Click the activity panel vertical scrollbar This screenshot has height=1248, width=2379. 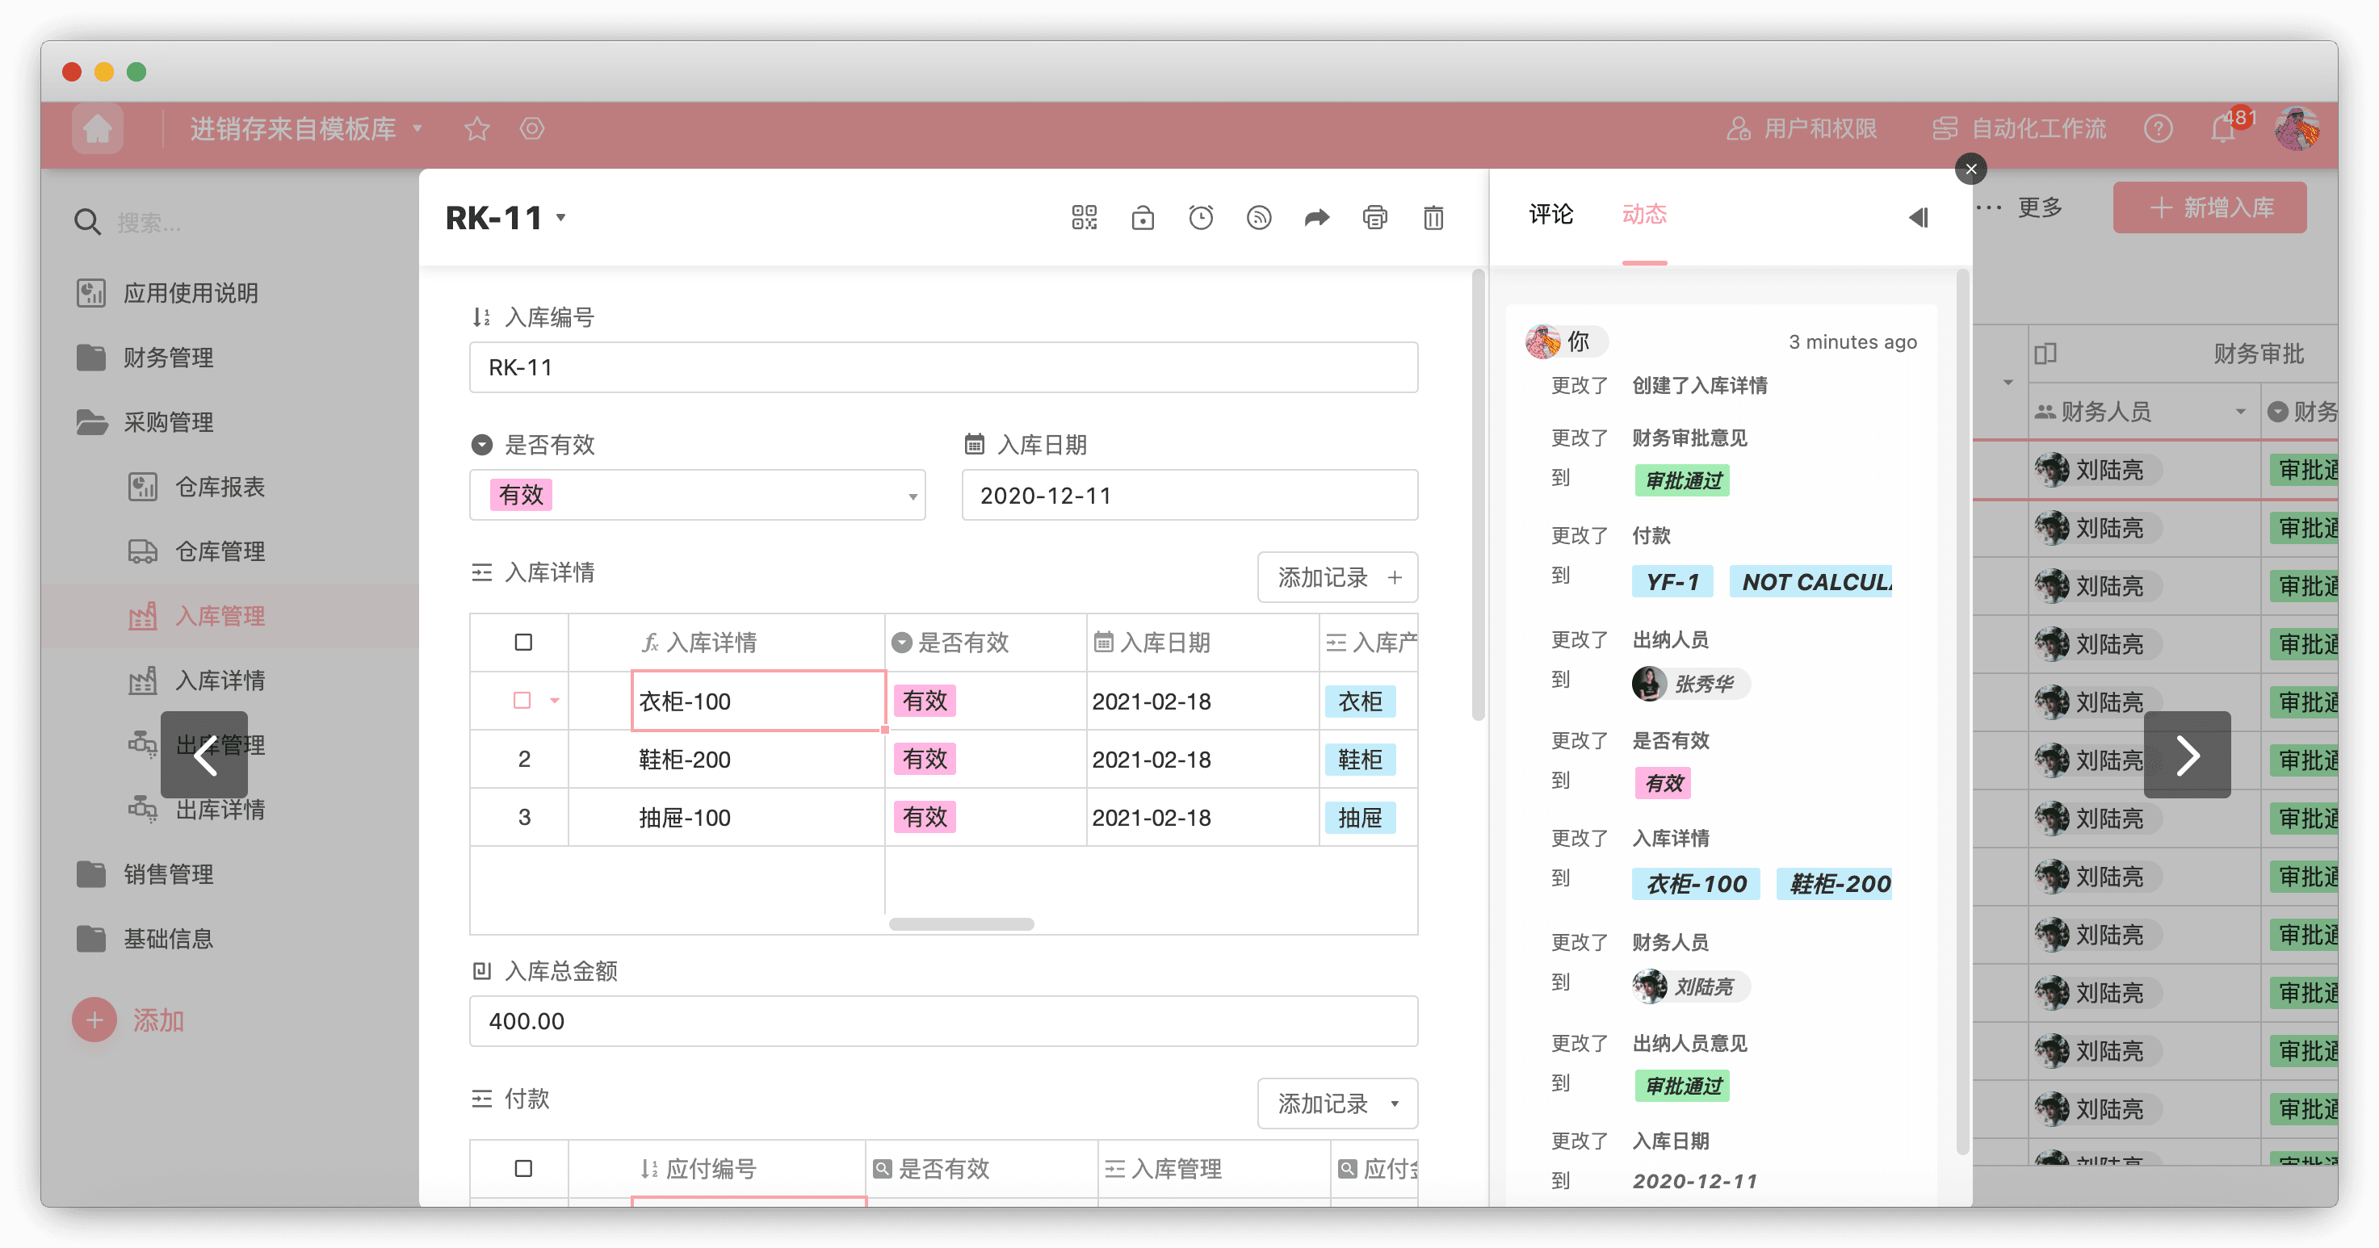[1962, 710]
